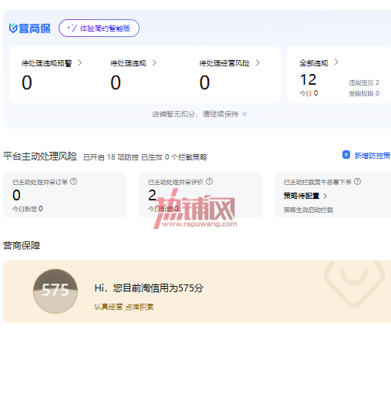Viewport: 391px width, 417px height.
Task: Click the 营商保 shield logo icon
Action: [x=13, y=29]
